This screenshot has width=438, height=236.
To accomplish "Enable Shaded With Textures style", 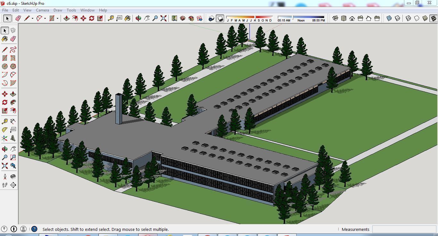I will point(434,18).
